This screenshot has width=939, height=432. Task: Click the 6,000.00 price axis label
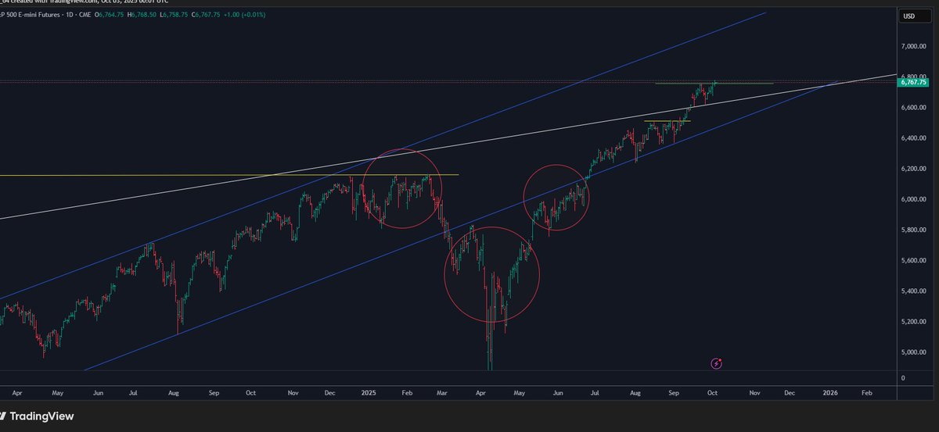pos(914,199)
